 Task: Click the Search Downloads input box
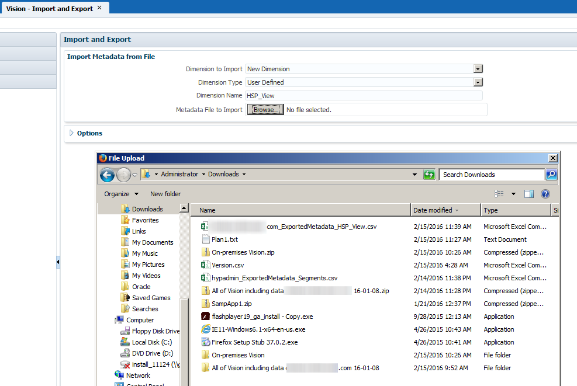(x=492, y=175)
